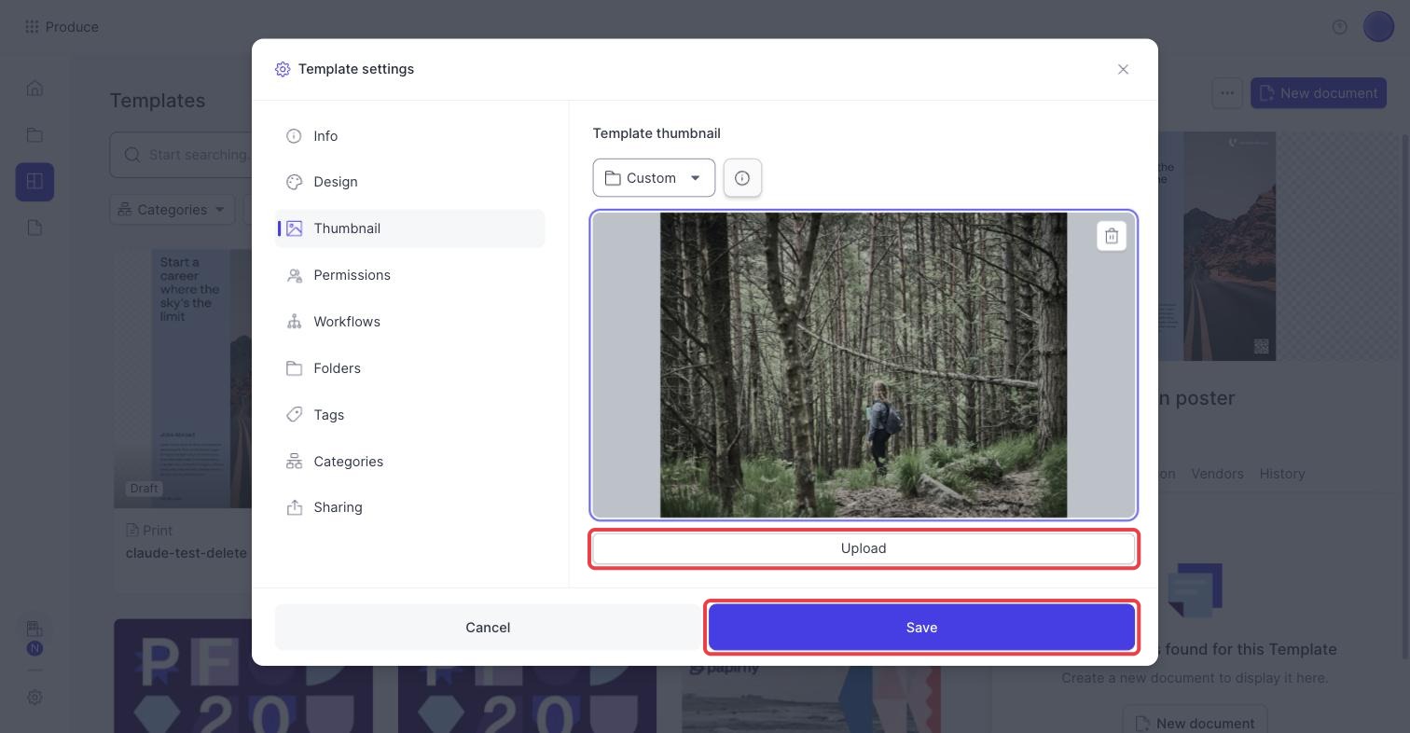
Task: Click the Sharing export icon
Action: tap(294, 507)
